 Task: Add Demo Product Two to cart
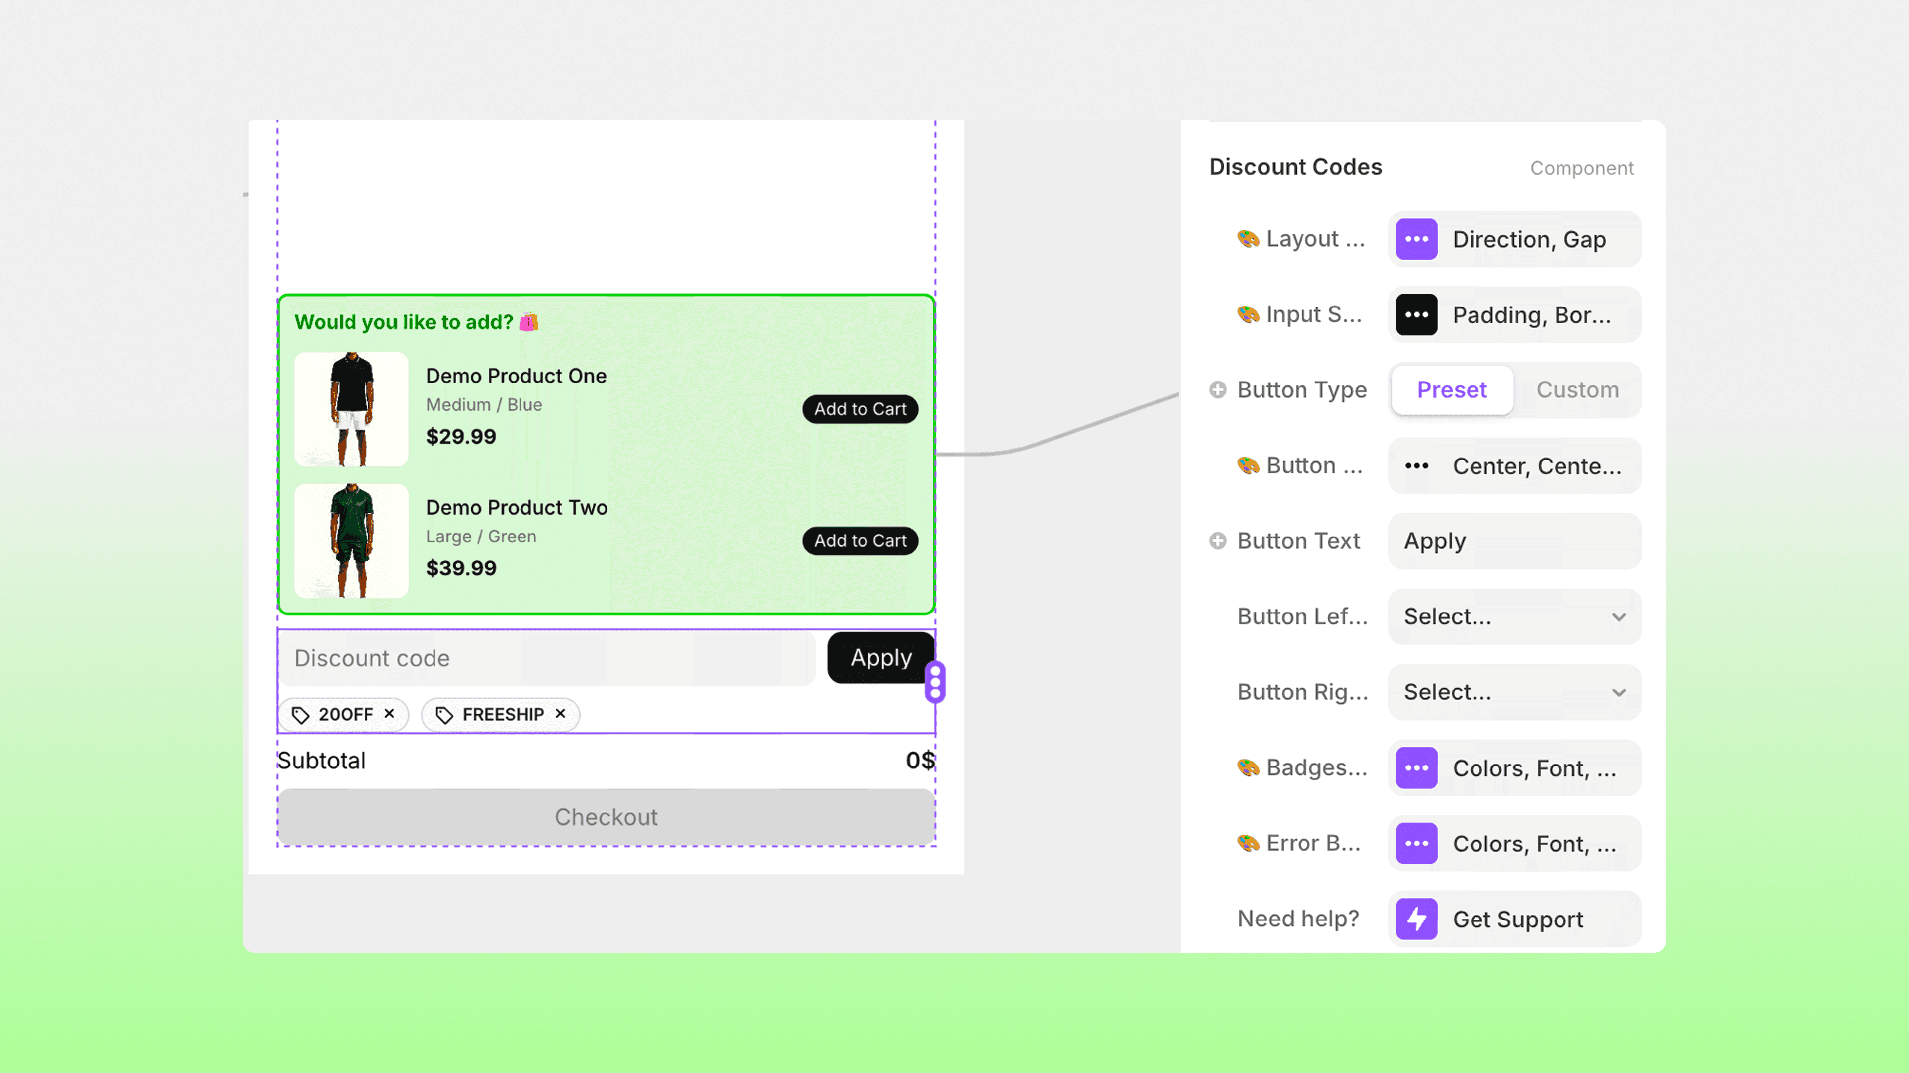(860, 540)
